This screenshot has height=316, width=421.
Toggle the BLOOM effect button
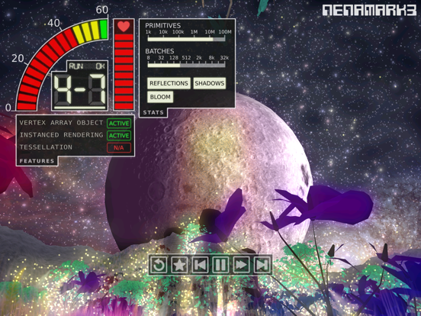coord(160,97)
